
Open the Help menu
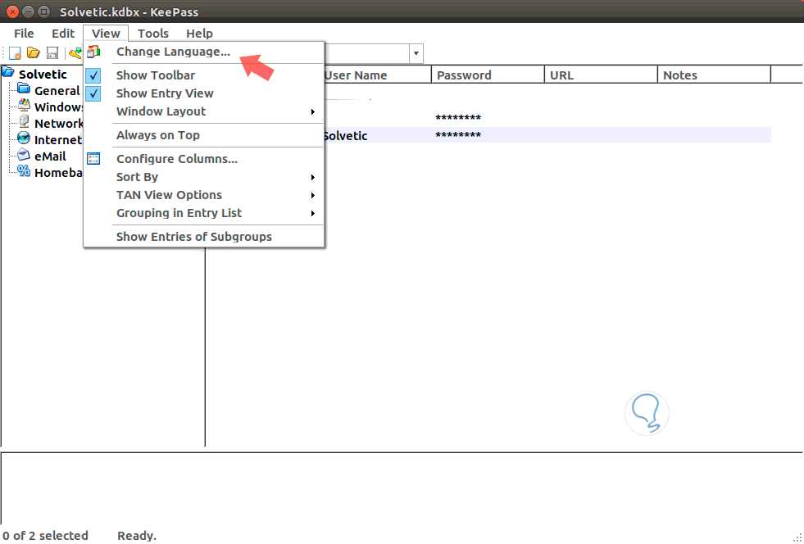pyautogui.click(x=199, y=34)
